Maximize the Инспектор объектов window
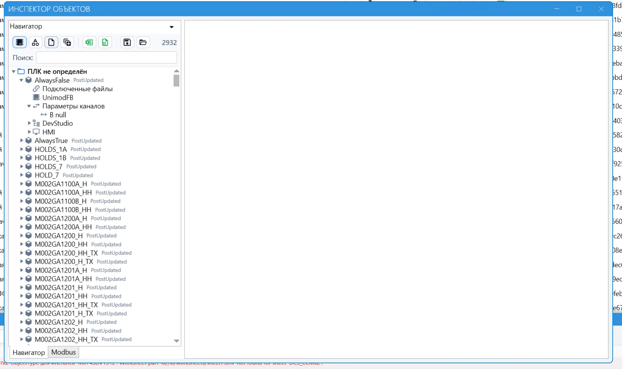 pos(579,9)
